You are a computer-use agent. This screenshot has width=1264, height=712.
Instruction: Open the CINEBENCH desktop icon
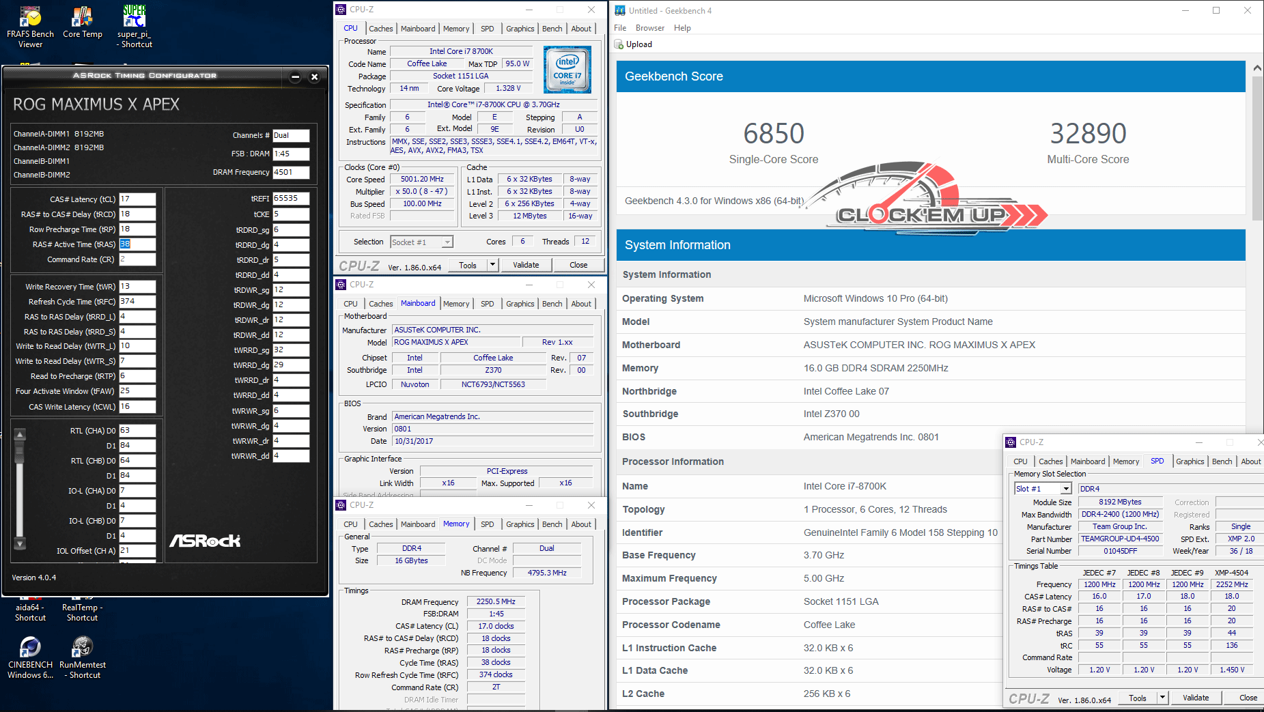(x=30, y=647)
